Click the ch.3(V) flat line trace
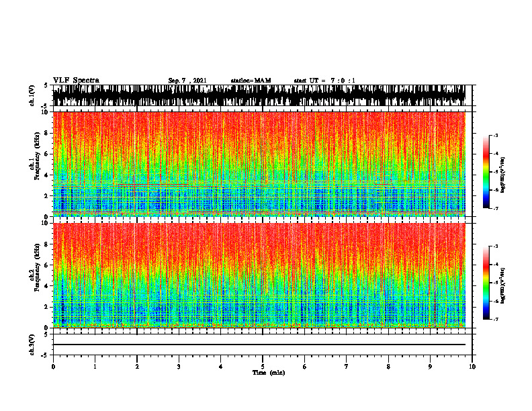 259,345
